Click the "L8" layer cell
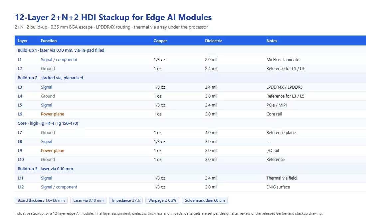The width and height of the screenshot is (366, 219). pyautogui.click(x=20, y=141)
